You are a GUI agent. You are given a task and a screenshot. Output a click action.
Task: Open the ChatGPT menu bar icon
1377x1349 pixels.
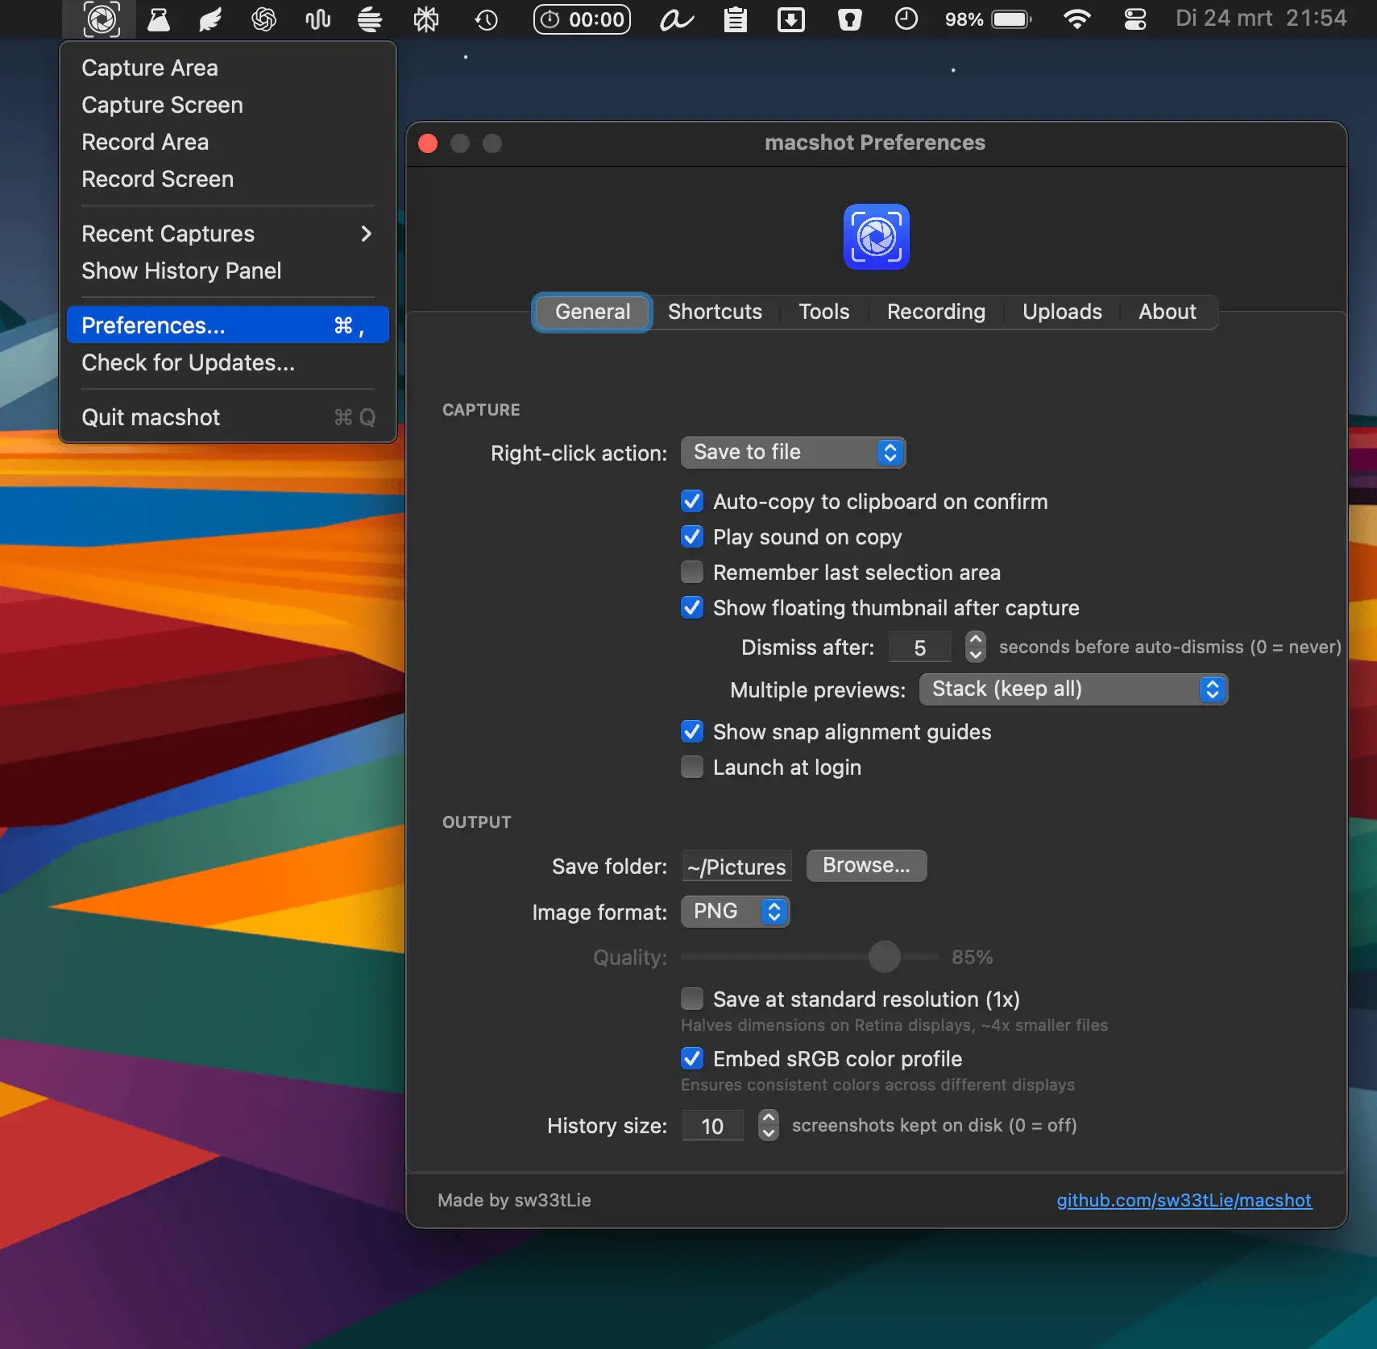click(263, 19)
